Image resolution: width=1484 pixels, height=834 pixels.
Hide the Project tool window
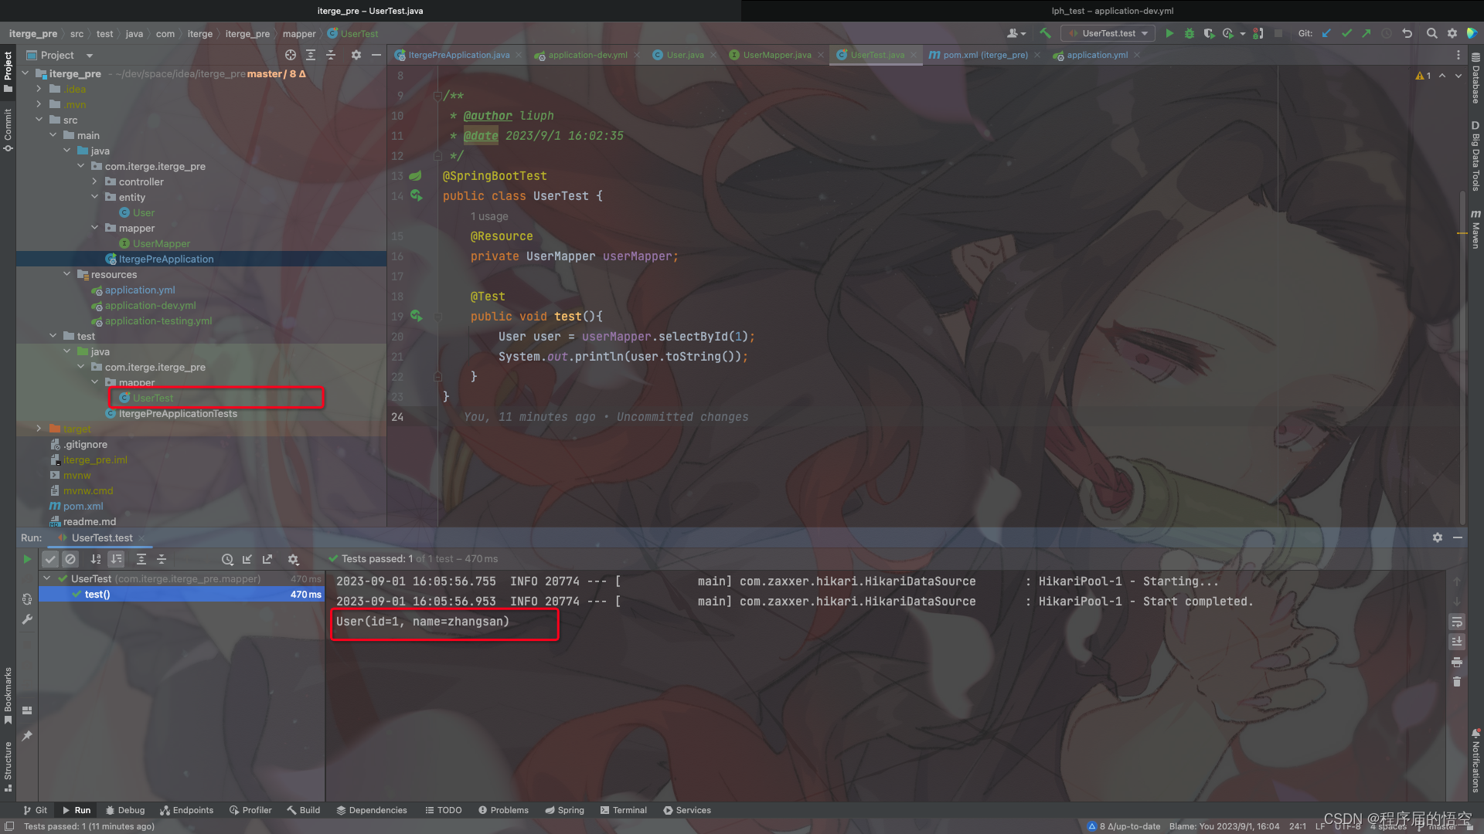pos(376,55)
